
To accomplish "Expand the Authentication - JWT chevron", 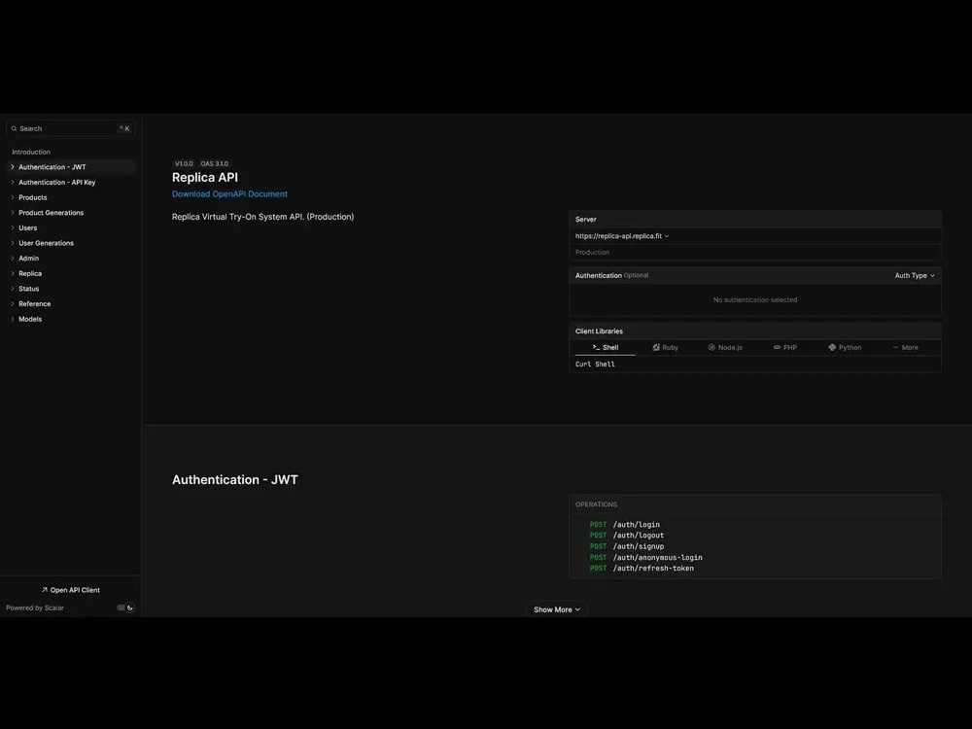I will (x=13, y=167).
